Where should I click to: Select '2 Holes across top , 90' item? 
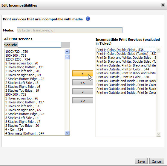point(22,63)
